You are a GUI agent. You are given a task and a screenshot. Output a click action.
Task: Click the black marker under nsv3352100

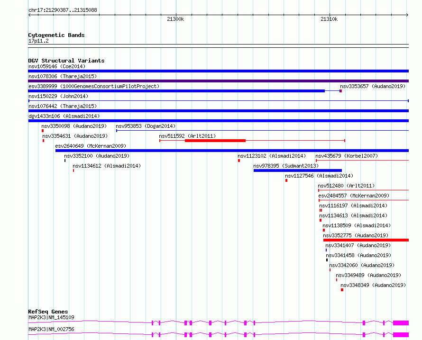[x=65, y=161]
